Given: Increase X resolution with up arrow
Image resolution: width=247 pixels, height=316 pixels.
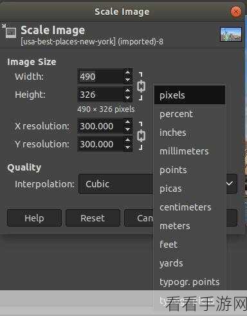Looking at the screenshot, I should tap(127, 122).
